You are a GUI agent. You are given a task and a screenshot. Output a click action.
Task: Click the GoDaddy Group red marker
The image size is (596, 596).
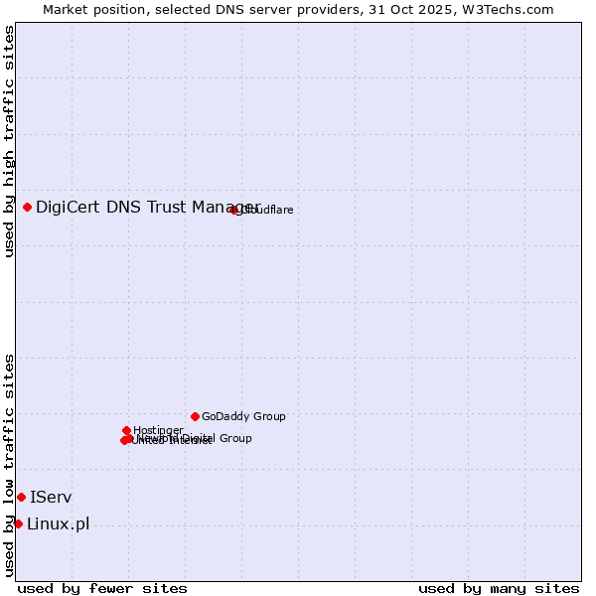[x=195, y=416]
